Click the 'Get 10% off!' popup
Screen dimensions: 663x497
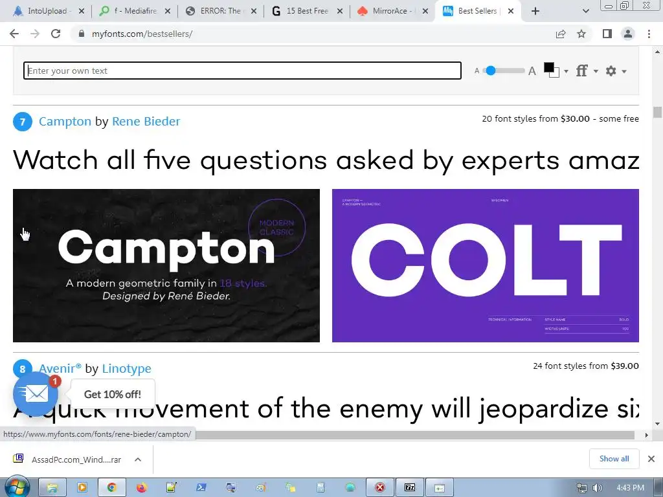coord(113,394)
